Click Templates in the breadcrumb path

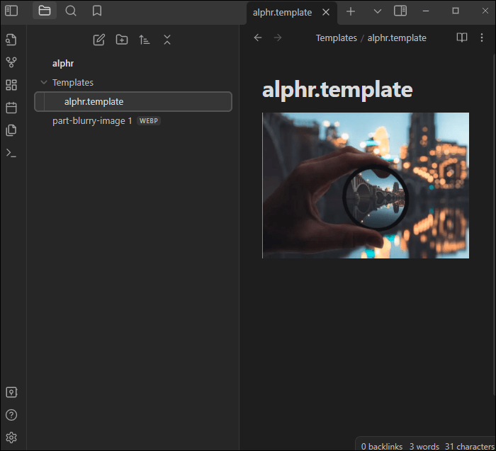point(336,38)
